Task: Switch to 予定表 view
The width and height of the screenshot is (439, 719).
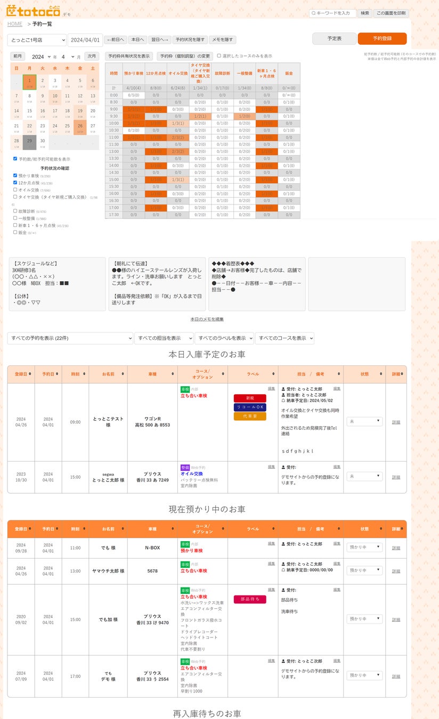Action: tap(334, 39)
